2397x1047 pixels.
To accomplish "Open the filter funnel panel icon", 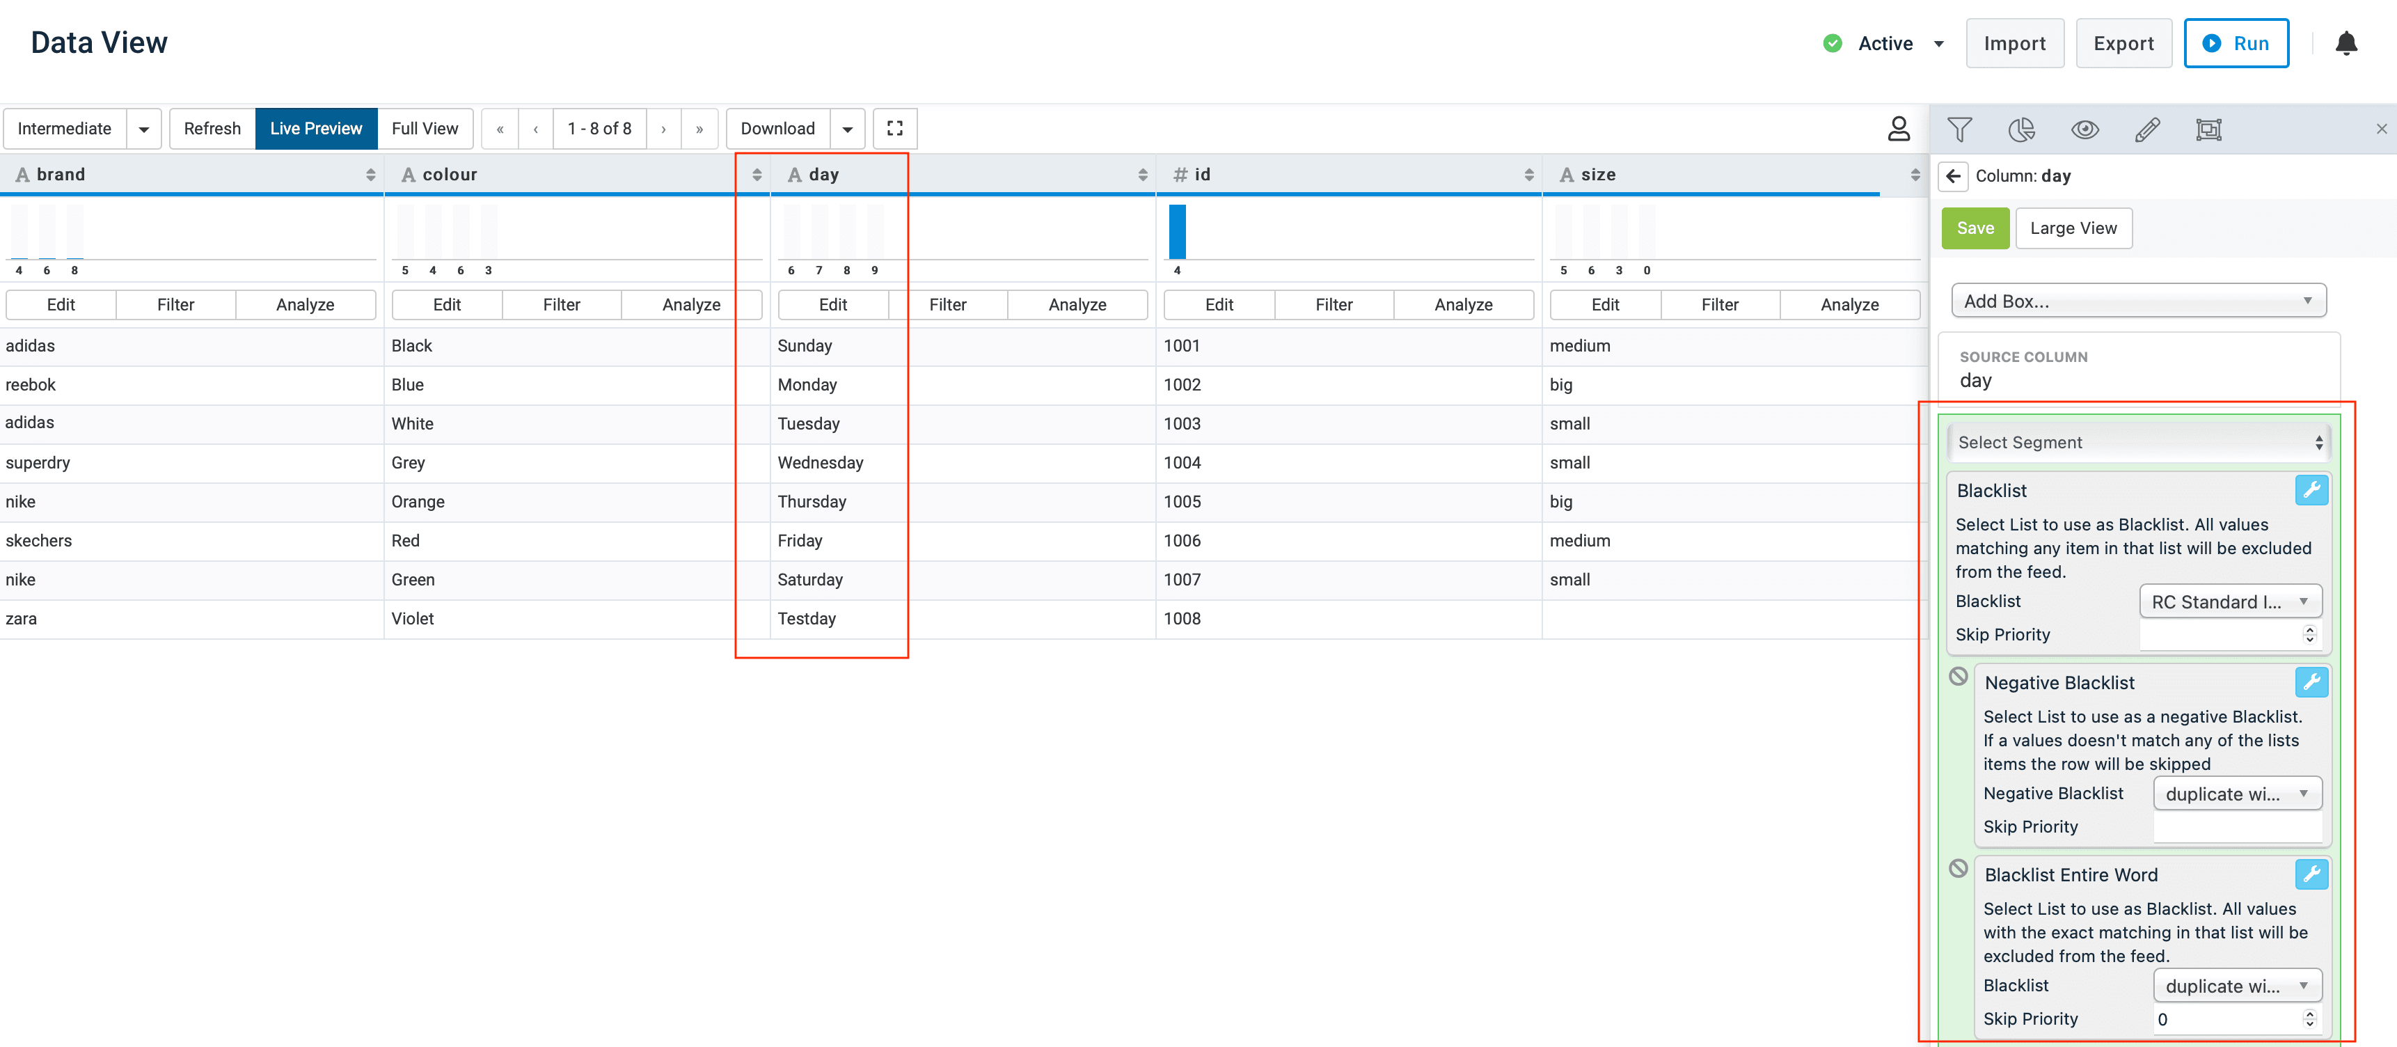I will coord(1960,129).
